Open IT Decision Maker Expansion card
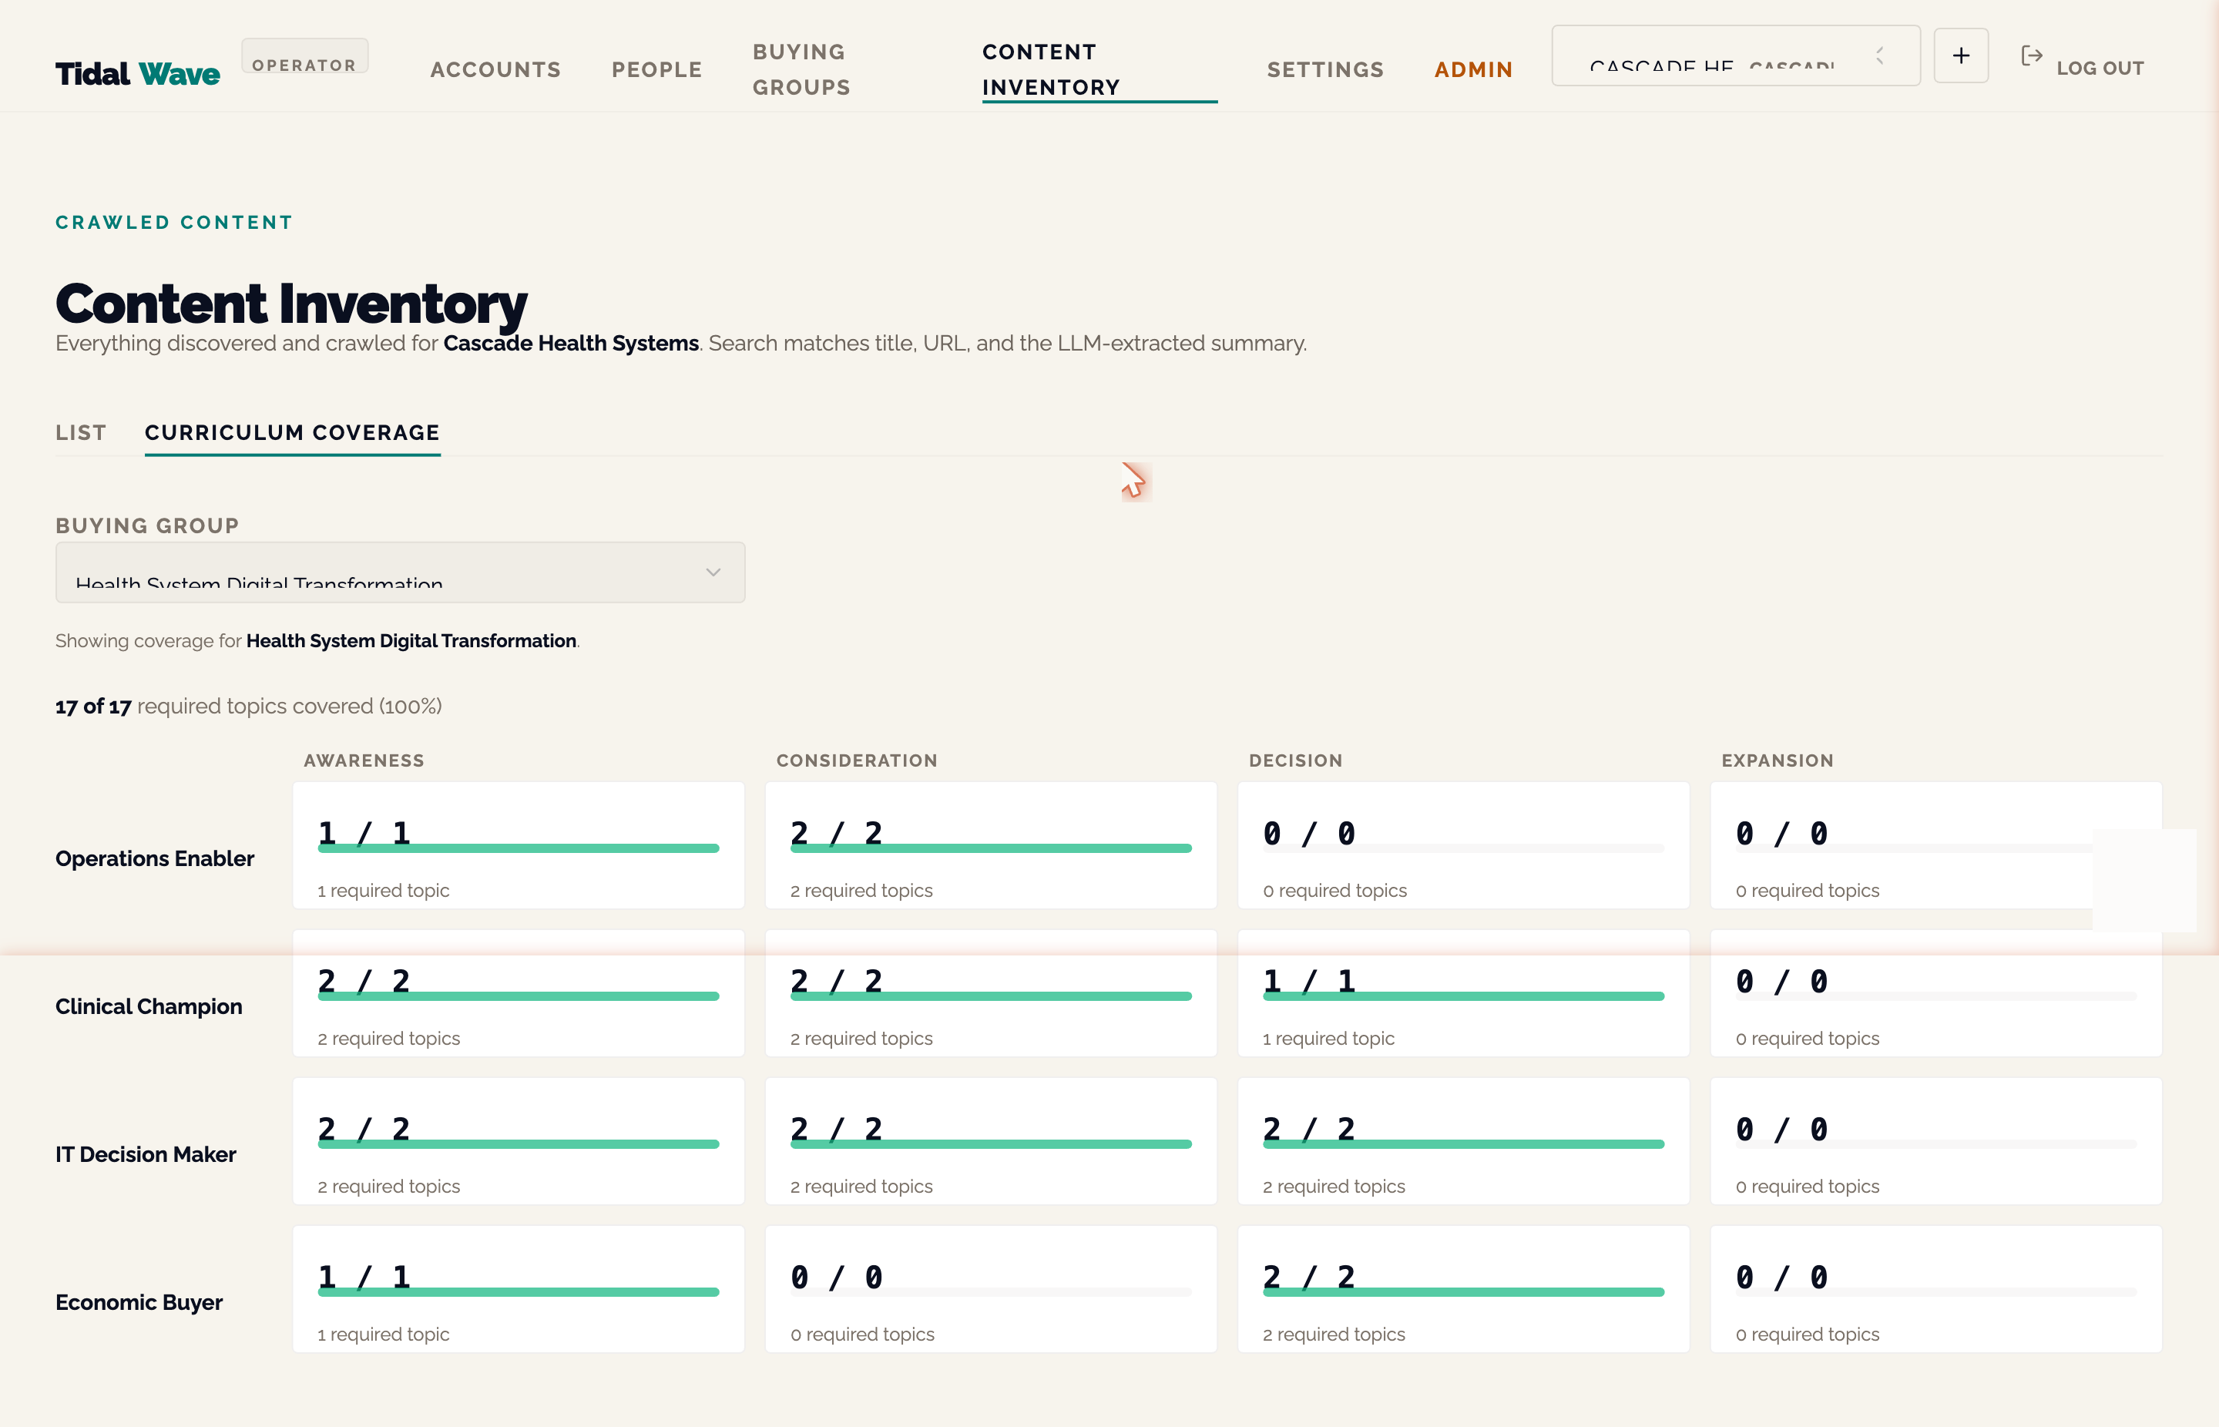The image size is (2219, 1427). tap(1935, 1140)
